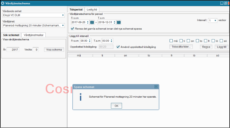Open the From-date calendar picker icon
The height and width of the screenshot is (128, 230).
(x=92, y=22)
